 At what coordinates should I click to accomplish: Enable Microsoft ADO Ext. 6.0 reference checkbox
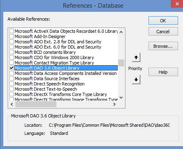12,47
